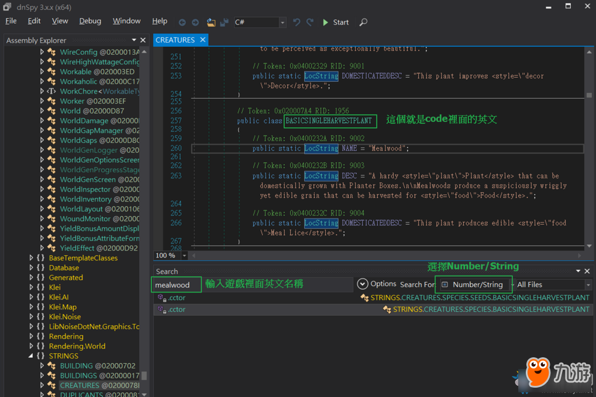
Task: Click the BASICSINGLEHARVESTPLANT class name in code
Action: click(329, 121)
